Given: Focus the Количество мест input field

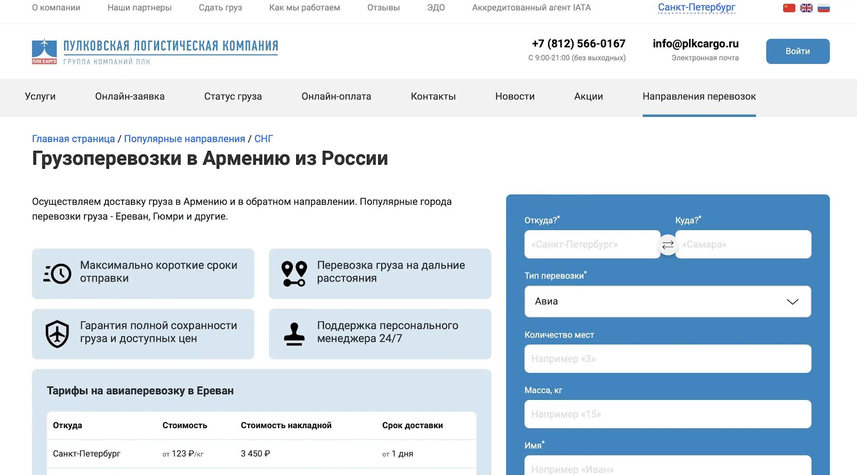Looking at the screenshot, I should [667, 359].
